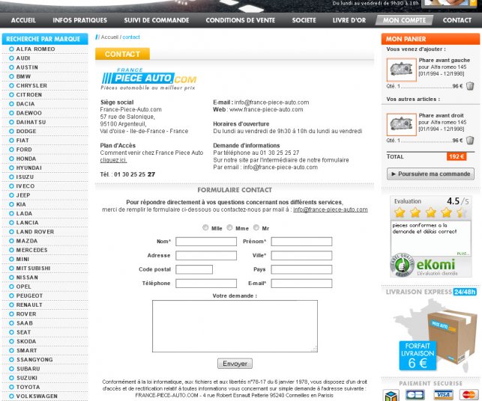
Task: Select the Mme radio button
Action: pyautogui.click(x=229, y=227)
